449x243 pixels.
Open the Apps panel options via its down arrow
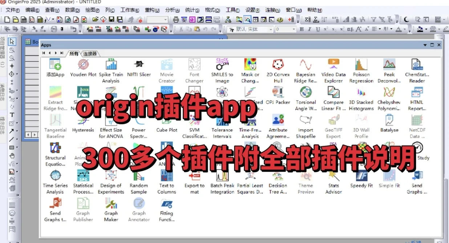425,45
